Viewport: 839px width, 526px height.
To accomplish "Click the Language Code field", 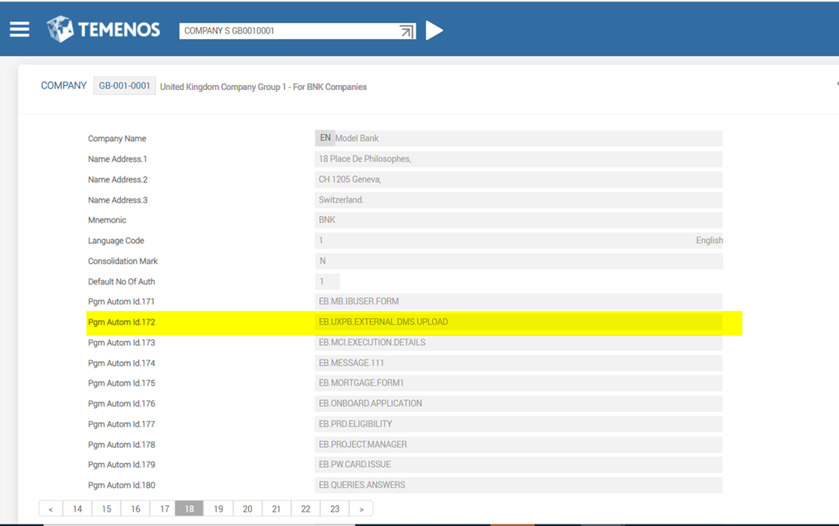I will pyautogui.click(x=502, y=241).
